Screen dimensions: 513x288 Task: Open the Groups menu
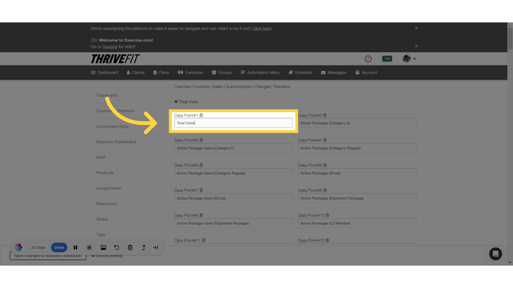pyautogui.click(x=222, y=72)
